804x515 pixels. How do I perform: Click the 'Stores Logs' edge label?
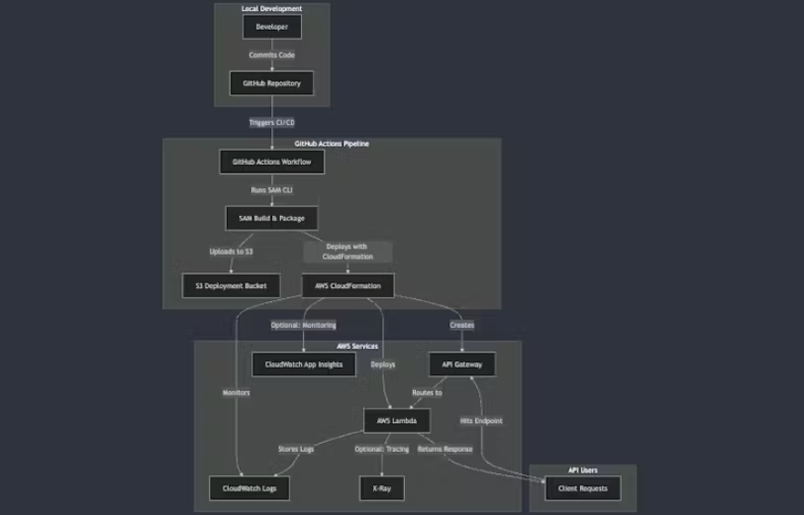(295, 449)
